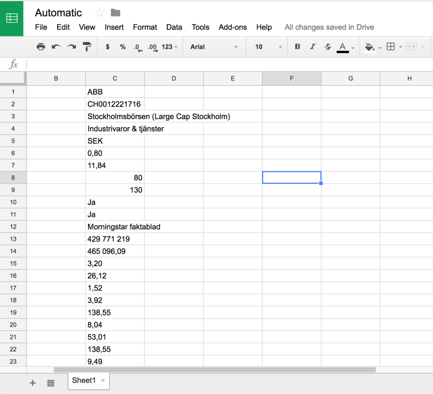The height and width of the screenshot is (394, 433).
Task: Open the Arial font dropdown
Action: point(214,47)
